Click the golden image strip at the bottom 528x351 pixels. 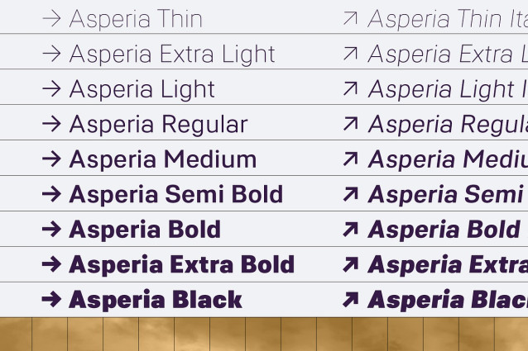point(264,334)
